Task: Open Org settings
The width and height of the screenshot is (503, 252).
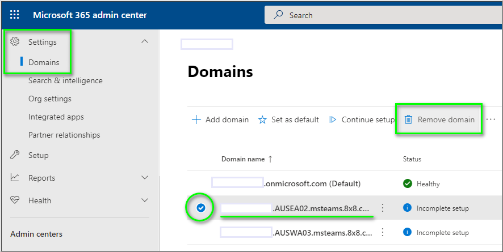Action: click(50, 99)
